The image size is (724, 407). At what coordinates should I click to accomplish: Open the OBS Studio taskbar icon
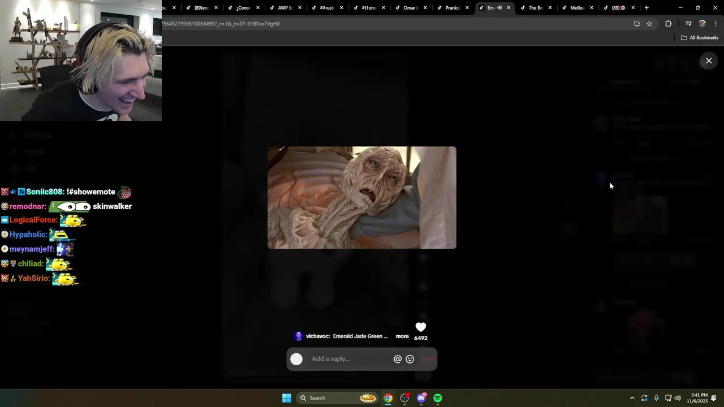pos(404,398)
